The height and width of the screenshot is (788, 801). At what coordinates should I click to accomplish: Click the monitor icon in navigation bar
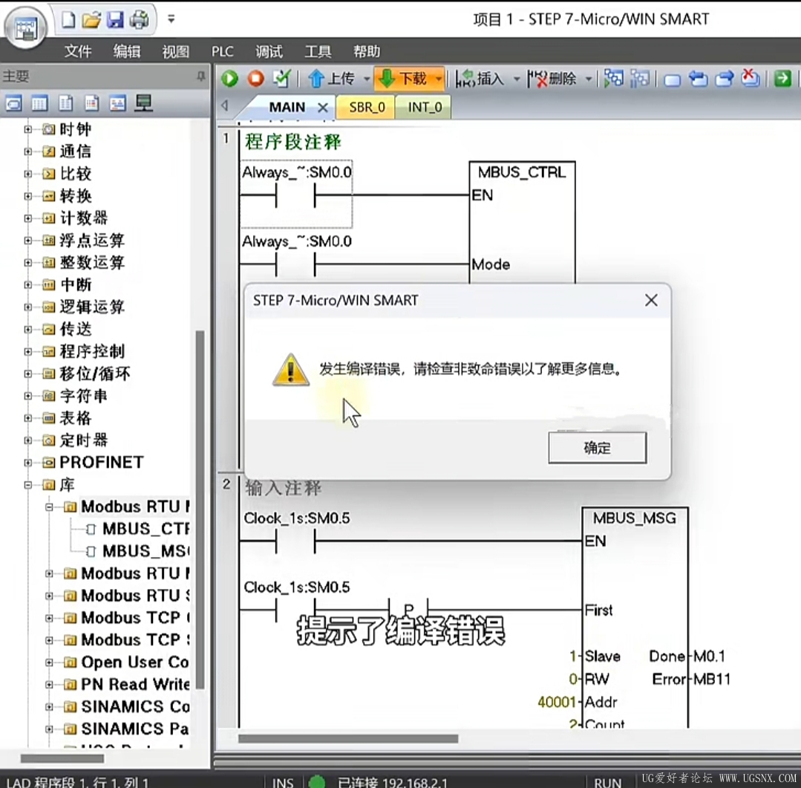(143, 104)
